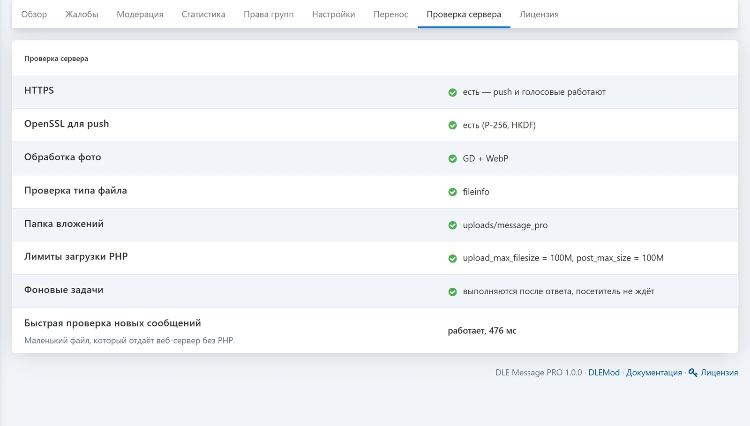Viewport: 750px width, 426px height.
Task: Click 'выполняются после ответа, посетитель не ждёт'
Action: pos(559,291)
